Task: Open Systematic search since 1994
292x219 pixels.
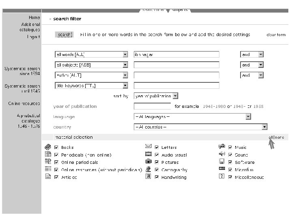Action: [x=22, y=71]
